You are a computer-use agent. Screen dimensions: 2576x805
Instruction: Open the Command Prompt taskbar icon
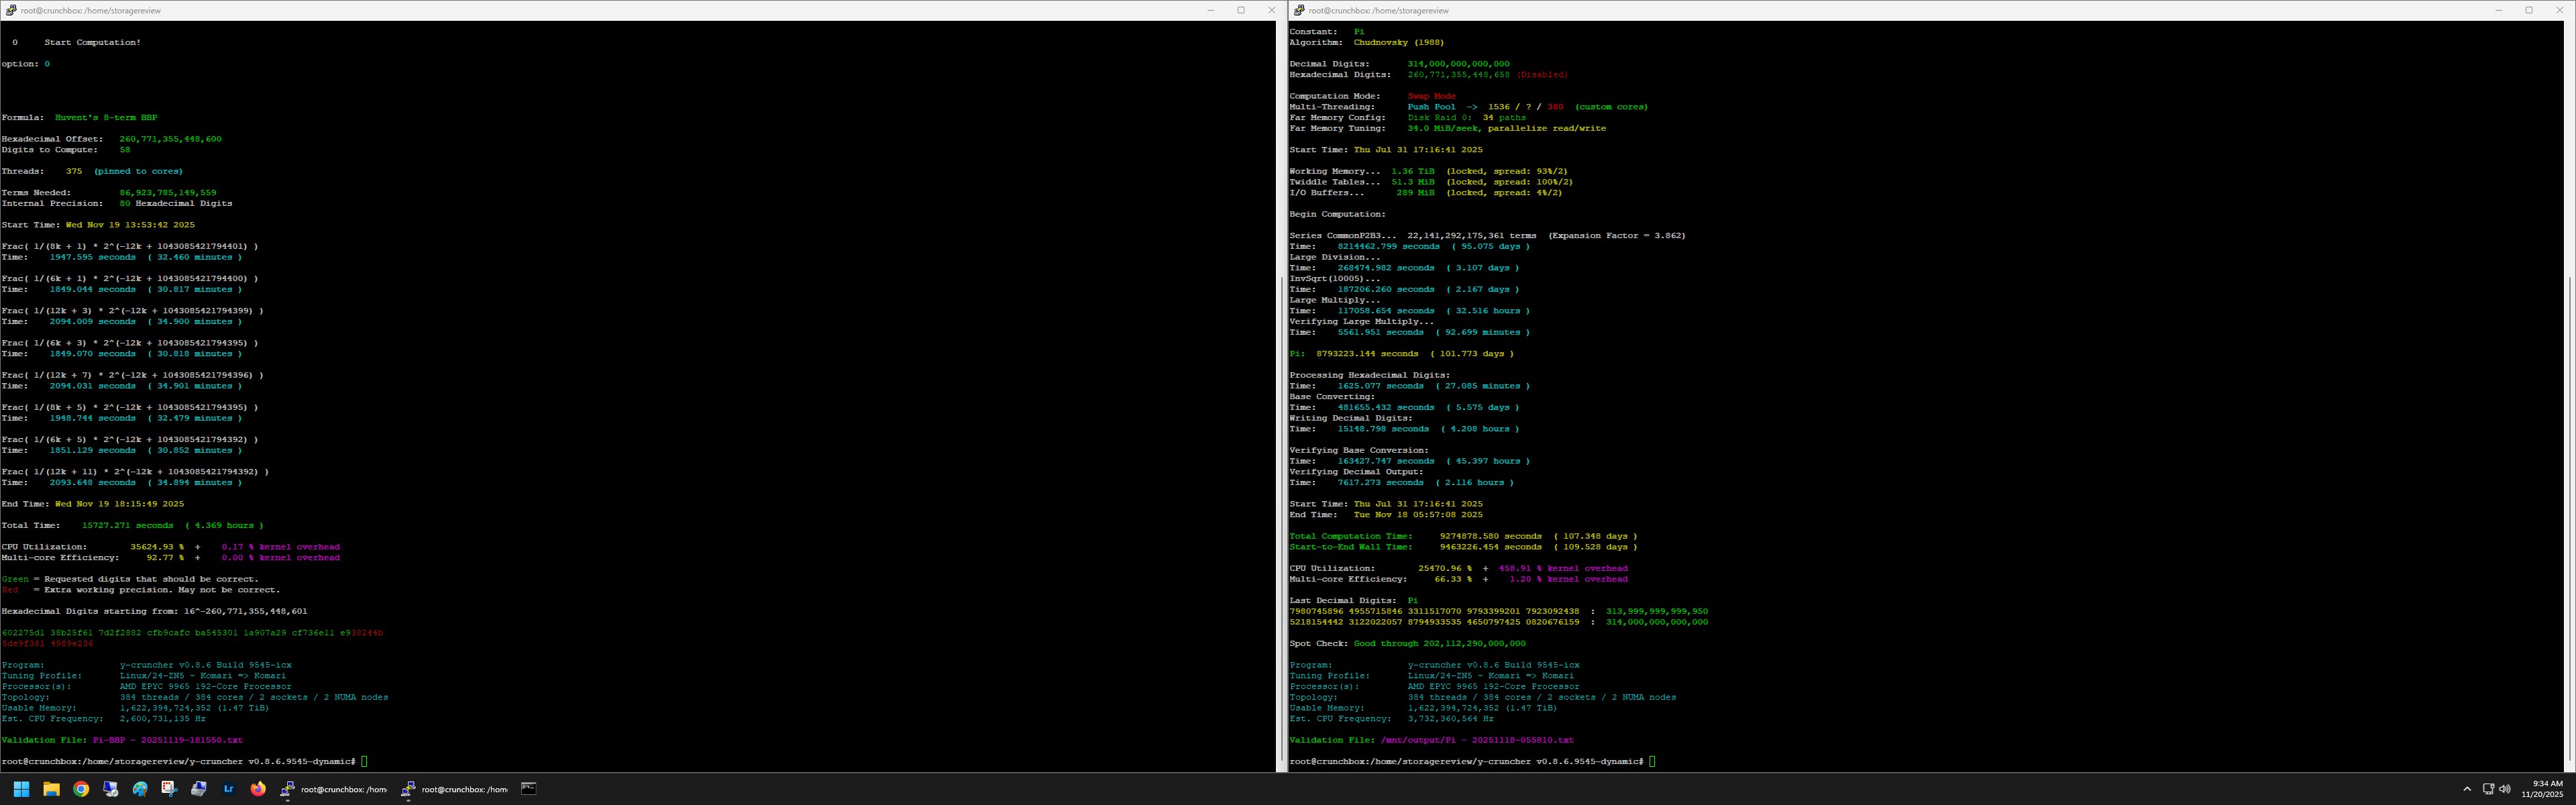coord(529,789)
